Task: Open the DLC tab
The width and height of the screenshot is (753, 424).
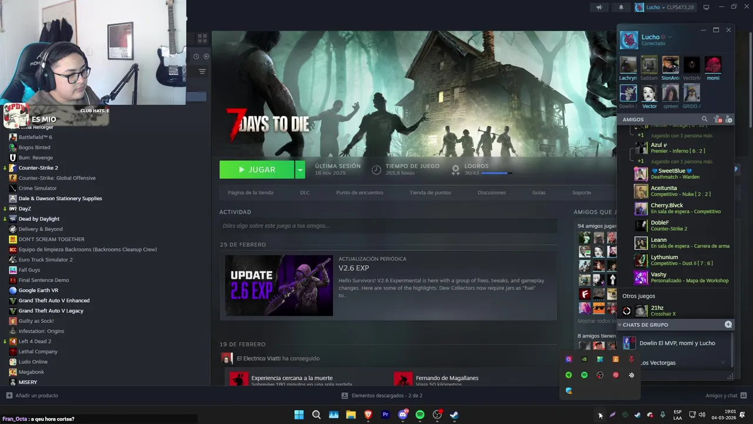Action: point(305,193)
